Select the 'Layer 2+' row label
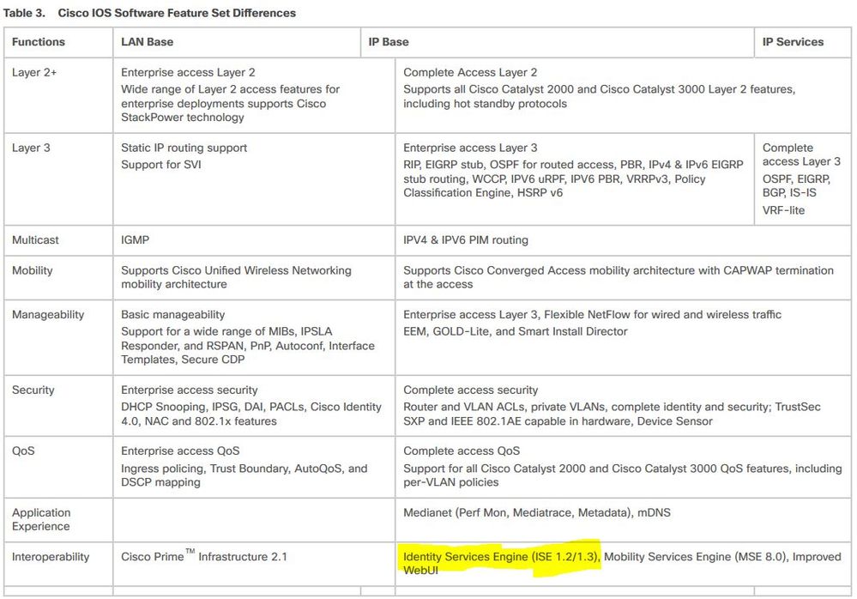The height and width of the screenshot is (599, 857). [34, 72]
